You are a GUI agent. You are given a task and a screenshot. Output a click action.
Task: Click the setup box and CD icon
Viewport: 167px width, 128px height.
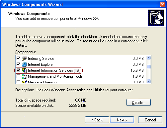tap(156, 18)
